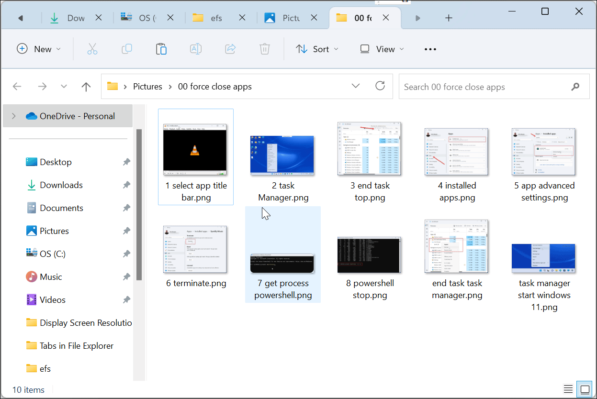
Task: Expand chevron before Pictures in address bar
Action: point(125,87)
